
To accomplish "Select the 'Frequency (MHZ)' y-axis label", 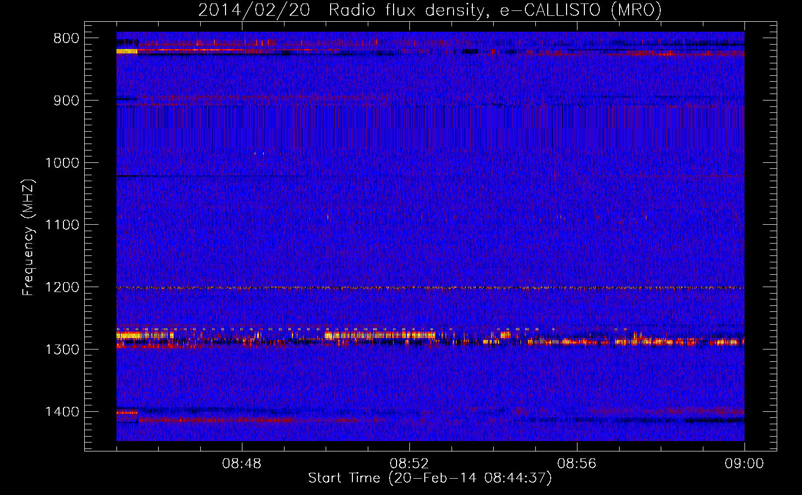I will (x=29, y=237).
